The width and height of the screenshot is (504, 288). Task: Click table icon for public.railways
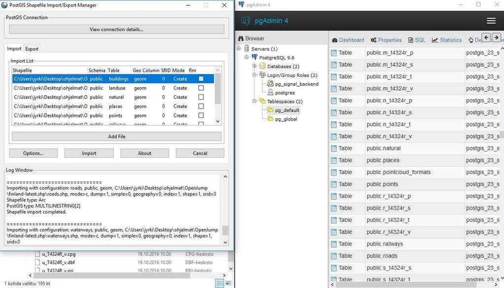tap(334, 244)
